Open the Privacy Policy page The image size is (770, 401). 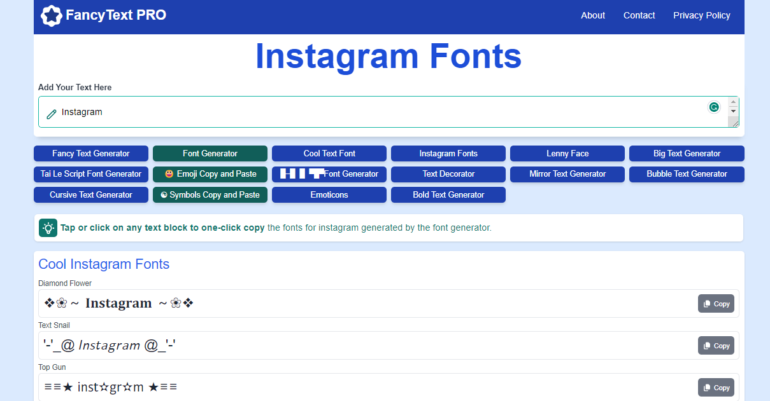[702, 15]
